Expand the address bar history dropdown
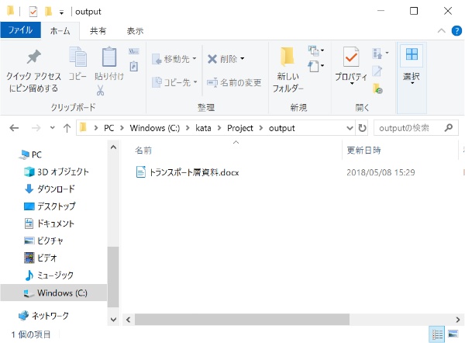This screenshot has height=343, width=465. point(350,128)
